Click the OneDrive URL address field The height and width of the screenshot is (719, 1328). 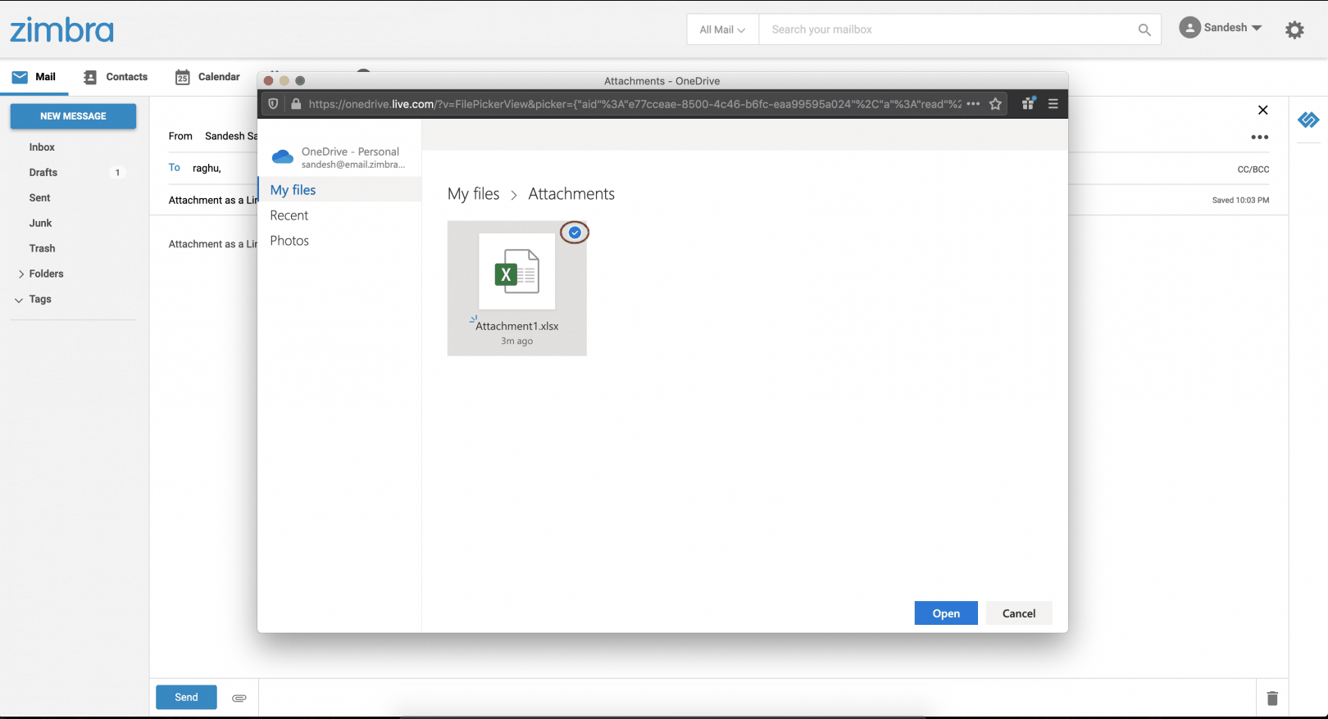634,104
